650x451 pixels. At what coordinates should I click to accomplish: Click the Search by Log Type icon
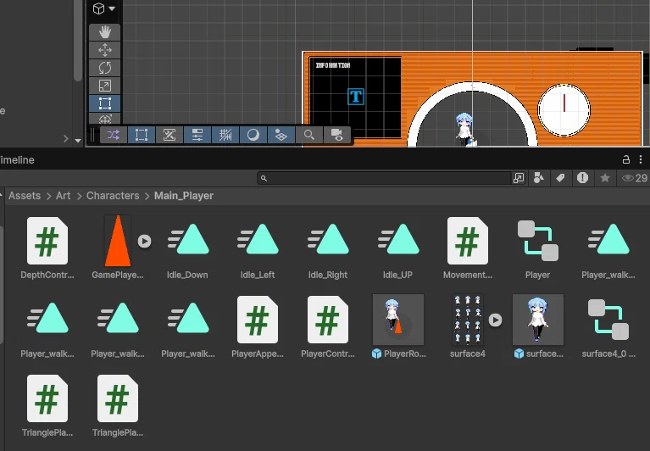tap(582, 178)
